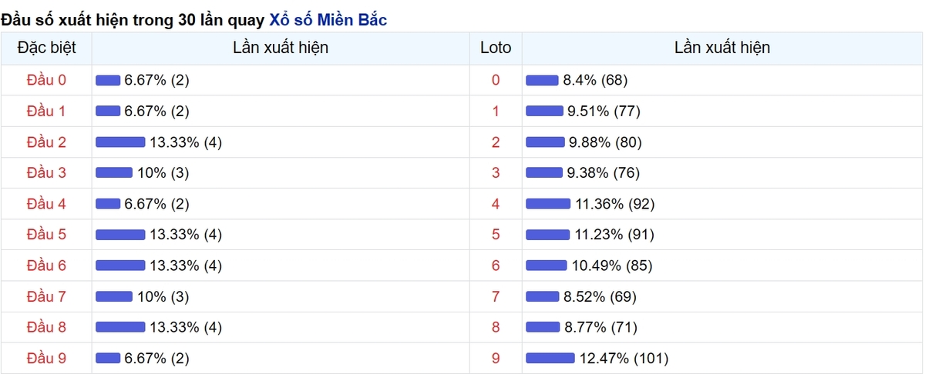Select Loto number 1 label

496,111
